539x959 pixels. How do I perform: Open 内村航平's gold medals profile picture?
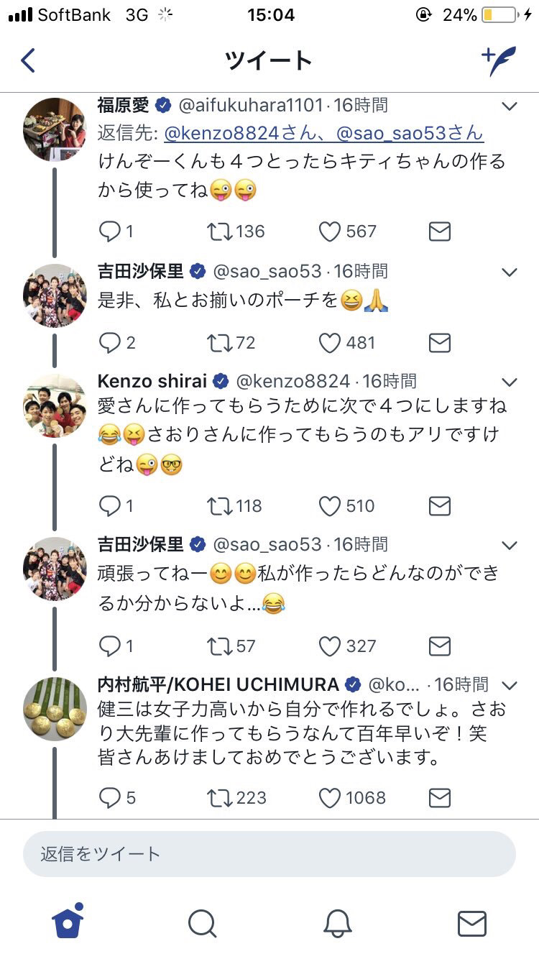pyautogui.click(x=55, y=709)
